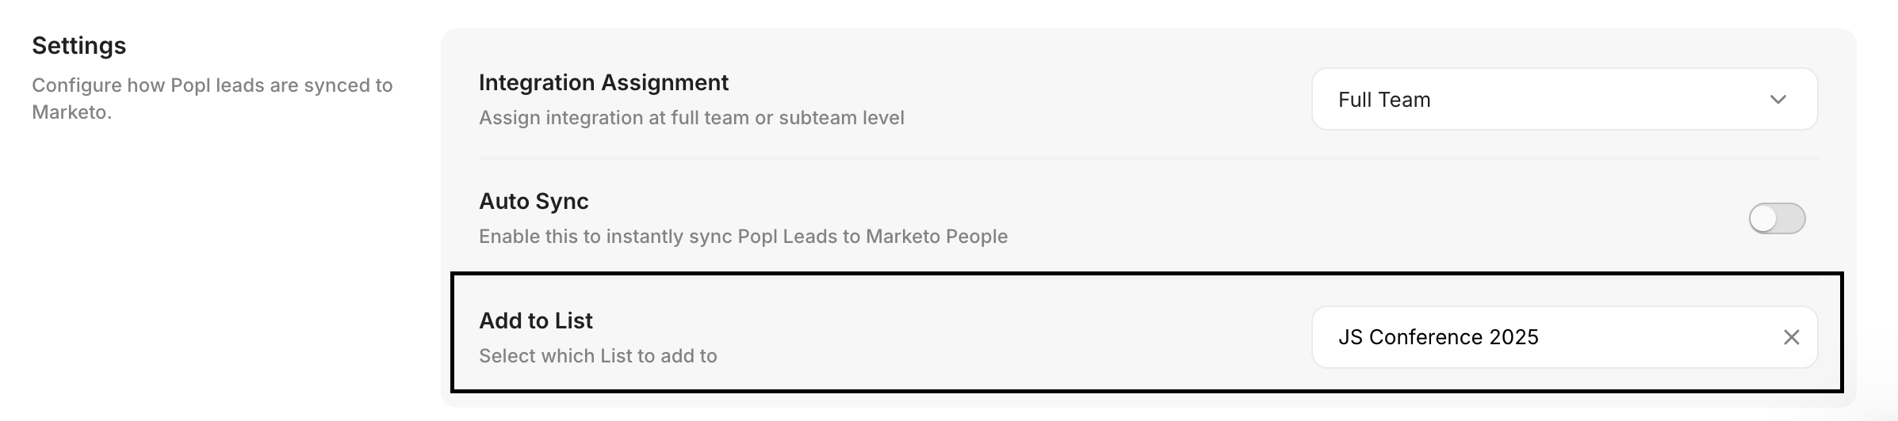Click the chevron arrow beside Full Team
Viewport: 1898px width, 421px height.
1778,100
